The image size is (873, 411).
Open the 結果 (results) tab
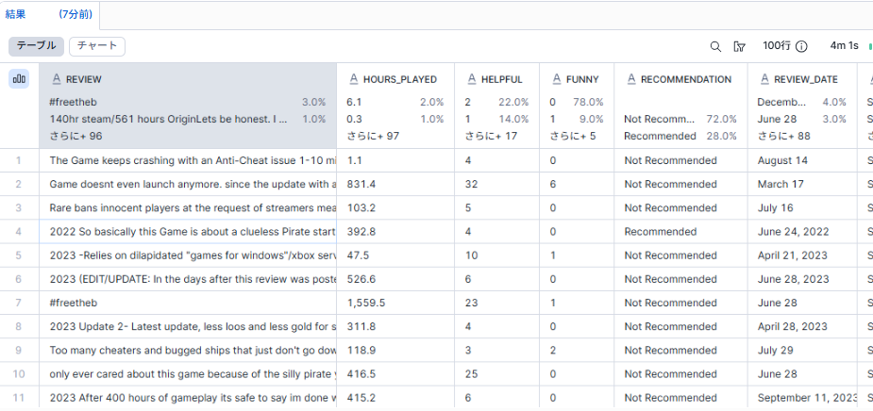click(16, 15)
